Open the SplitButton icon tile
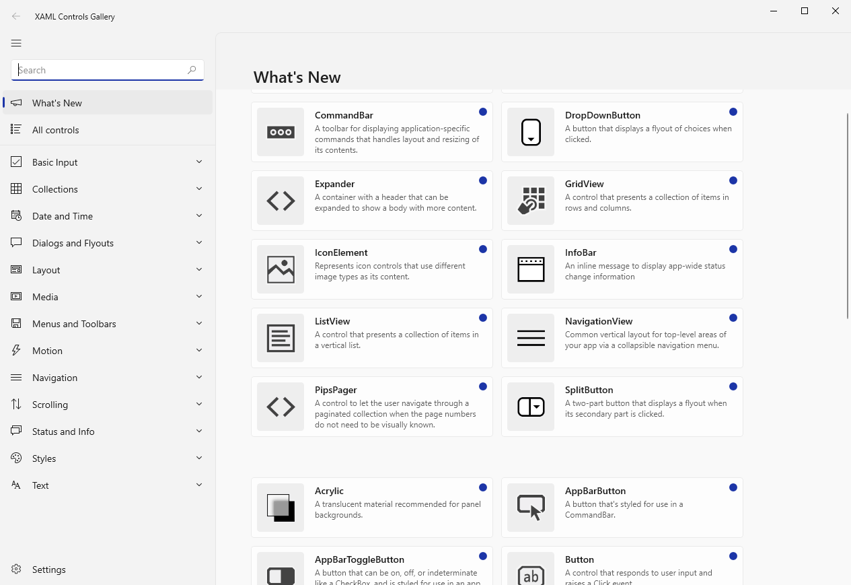 click(531, 407)
